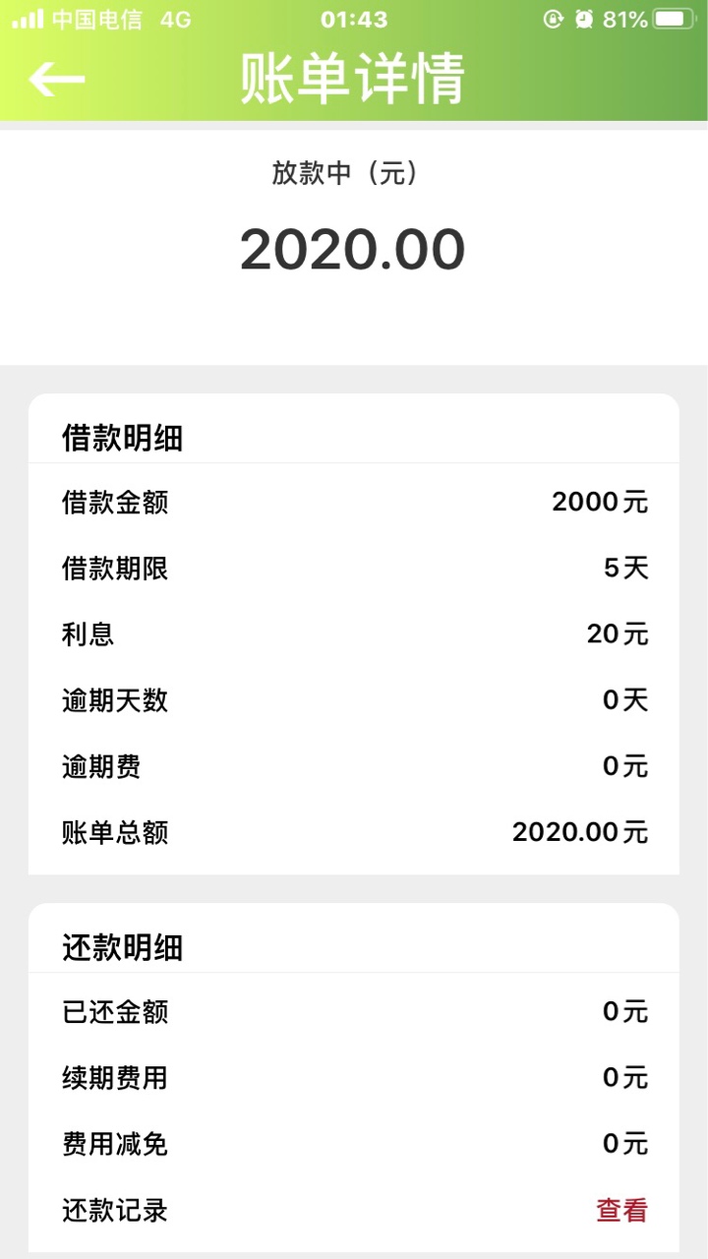Select the 2020.00 loan amount display
Viewport: 708px width, 1259px height.
pyautogui.click(x=353, y=250)
